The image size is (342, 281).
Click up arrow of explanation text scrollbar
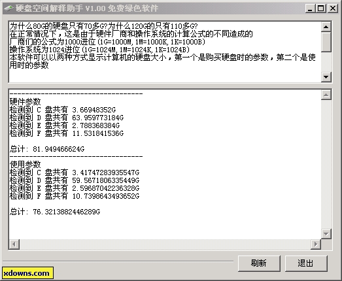click(326, 27)
